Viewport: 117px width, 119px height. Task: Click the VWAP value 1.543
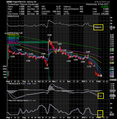click(58, 14)
